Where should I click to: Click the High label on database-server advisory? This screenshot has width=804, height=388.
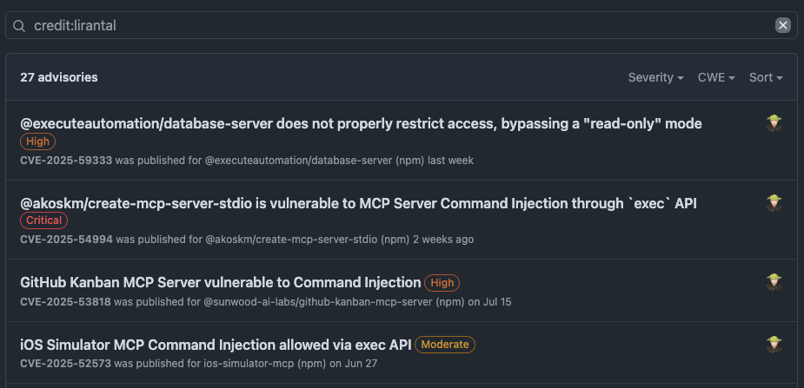[37, 141]
